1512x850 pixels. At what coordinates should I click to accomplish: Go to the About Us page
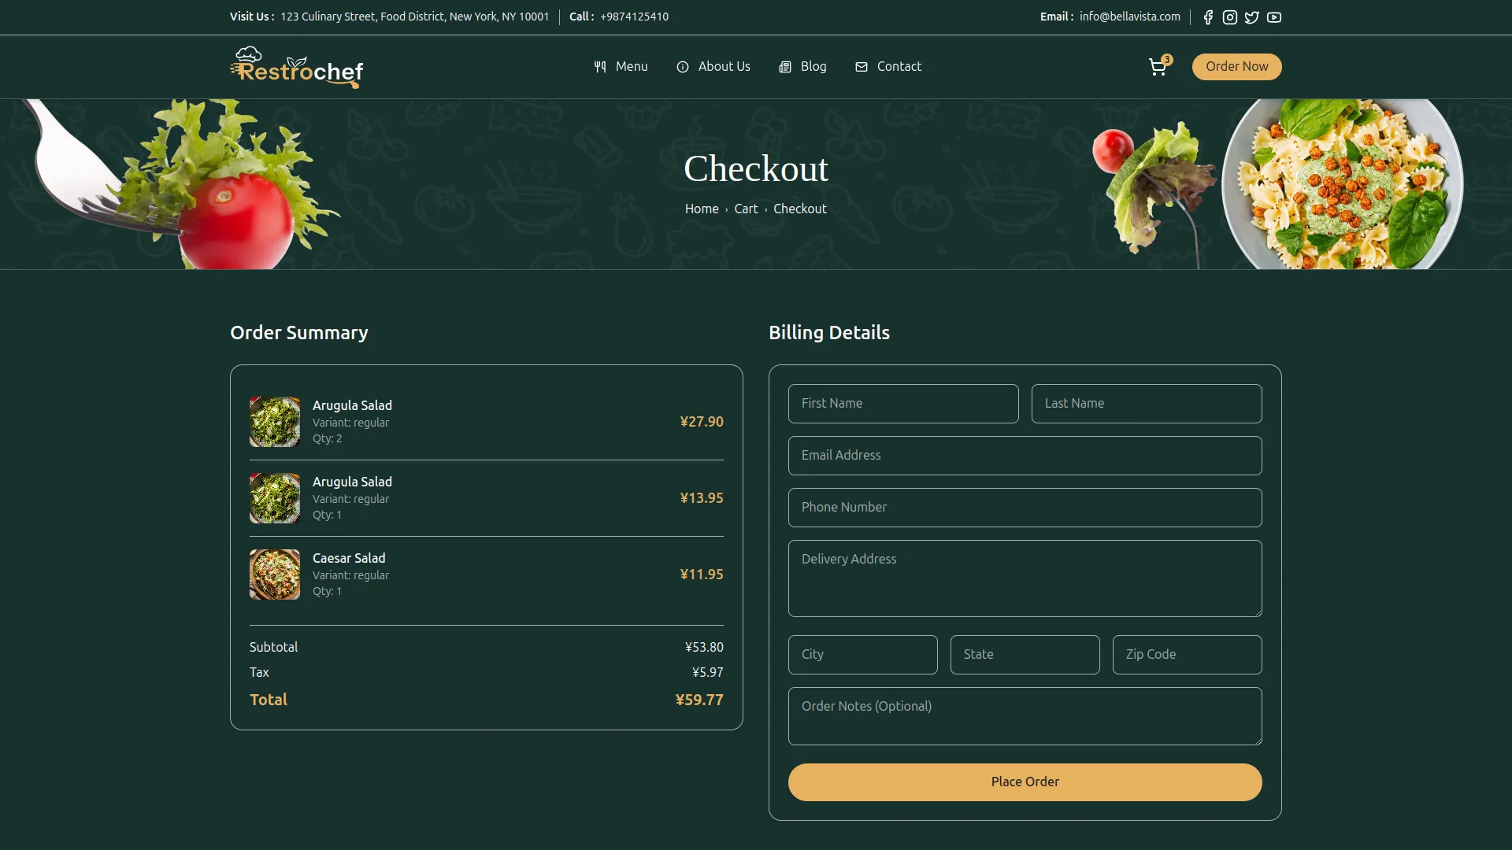[x=713, y=67]
